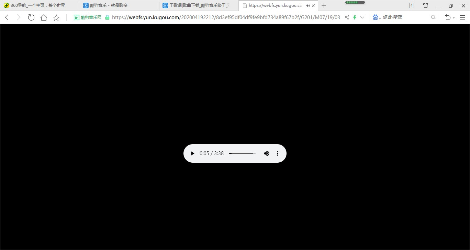470x250 pixels.
Task: Focus the webfs.yun.kugou.com address bar
Action: pyautogui.click(x=226, y=17)
